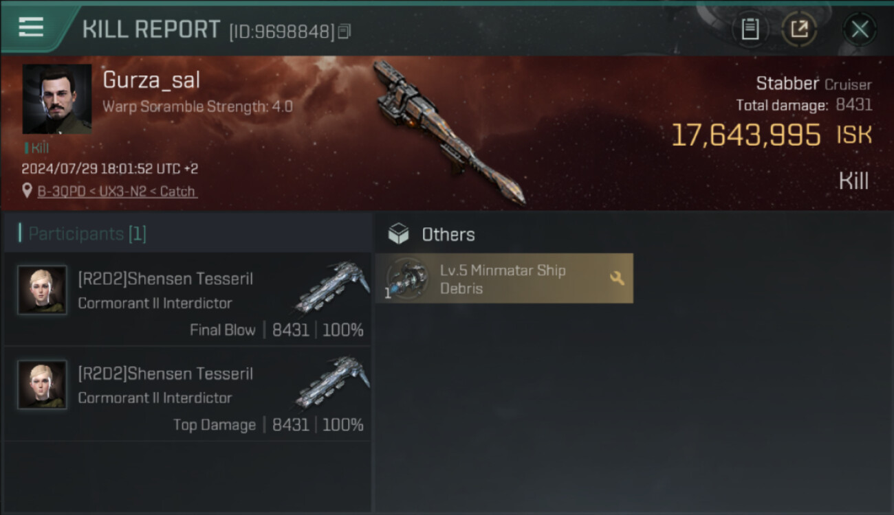Share the kill report via export icon
The image size is (894, 515).
tap(799, 29)
